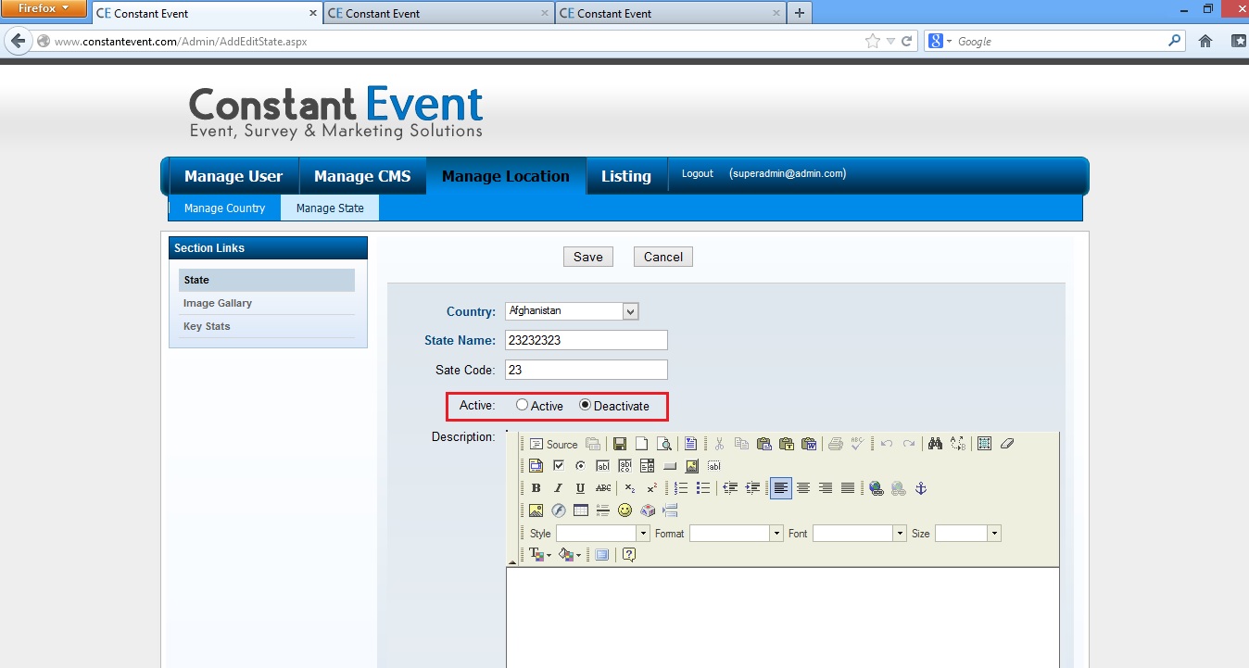Center align the text
1249x668 pixels.
(803, 488)
